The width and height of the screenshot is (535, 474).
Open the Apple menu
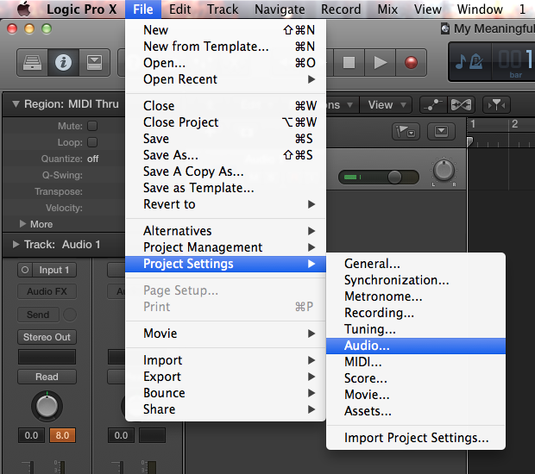pyautogui.click(x=24, y=9)
